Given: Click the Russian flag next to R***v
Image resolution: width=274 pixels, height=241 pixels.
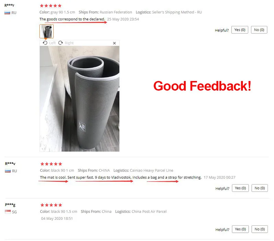Looking at the screenshot, I should point(8,171).
